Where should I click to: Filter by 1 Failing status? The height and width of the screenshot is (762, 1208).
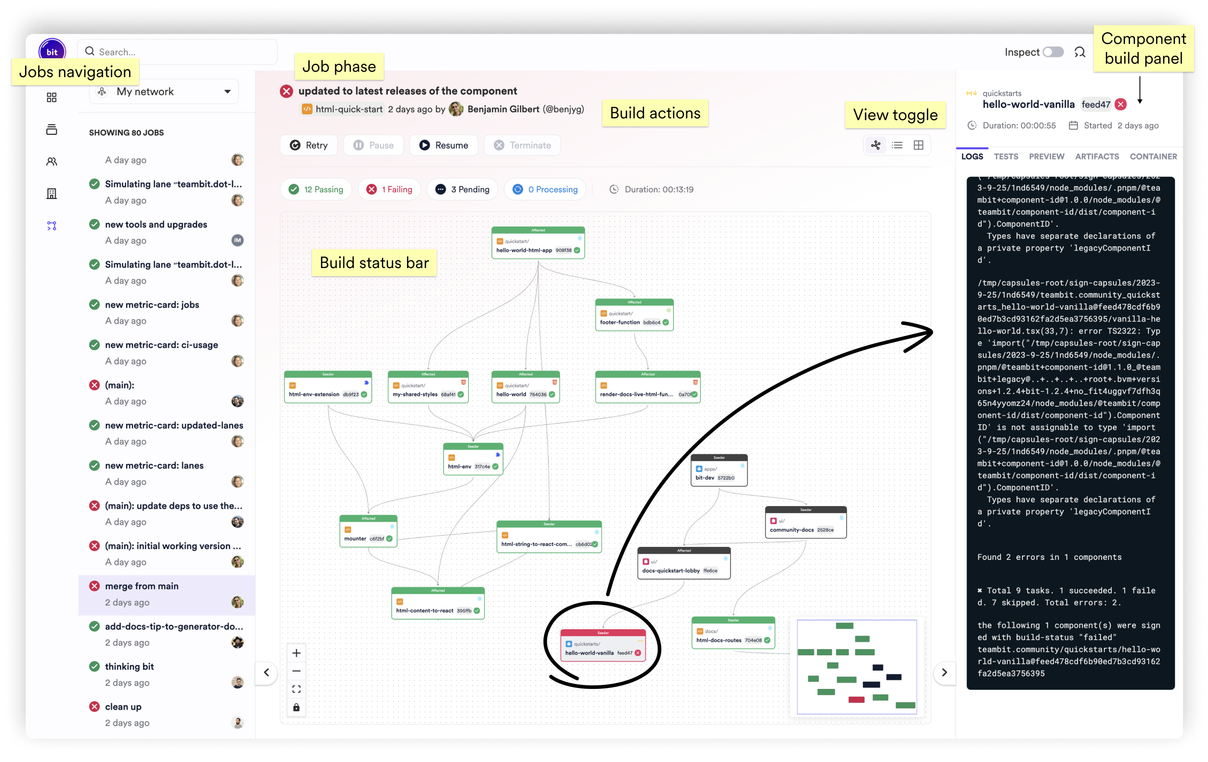tap(390, 190)
